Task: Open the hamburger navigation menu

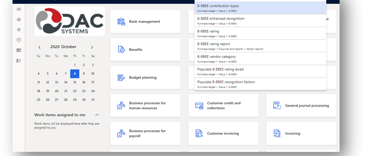Action: (19, 9)
